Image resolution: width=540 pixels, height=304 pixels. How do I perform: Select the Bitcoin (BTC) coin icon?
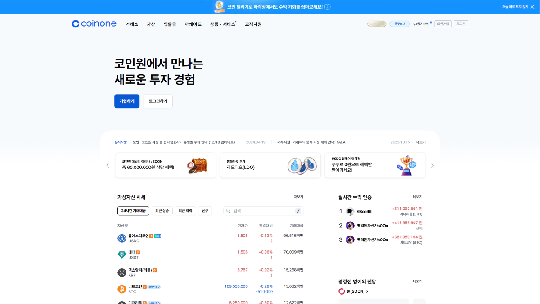point(121,288)
